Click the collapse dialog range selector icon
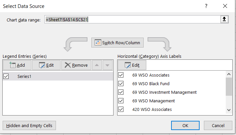 [224, 20]
